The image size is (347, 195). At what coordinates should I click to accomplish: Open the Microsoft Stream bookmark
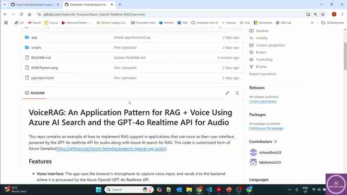(76, 23)
